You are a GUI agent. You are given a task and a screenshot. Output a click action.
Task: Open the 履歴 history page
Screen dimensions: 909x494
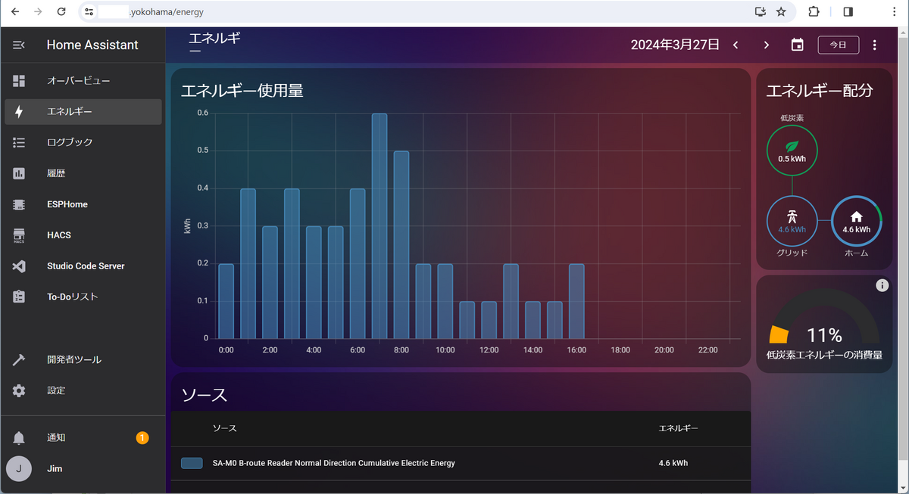point(83,173)
